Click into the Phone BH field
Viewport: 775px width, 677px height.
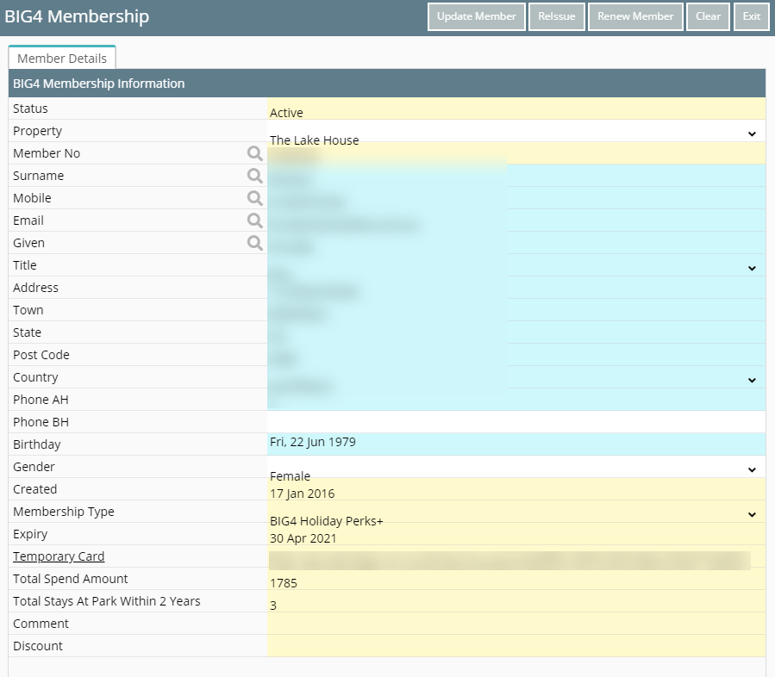click(516, 422)
